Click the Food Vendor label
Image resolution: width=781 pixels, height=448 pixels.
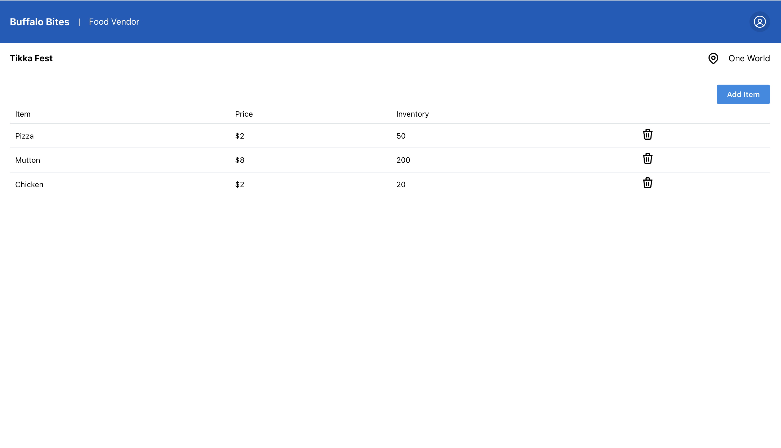click(x=114, y=22)
